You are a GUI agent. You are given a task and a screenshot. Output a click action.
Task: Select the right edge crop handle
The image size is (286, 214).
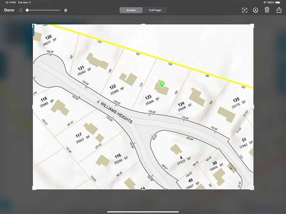click(x=254, y=107)
